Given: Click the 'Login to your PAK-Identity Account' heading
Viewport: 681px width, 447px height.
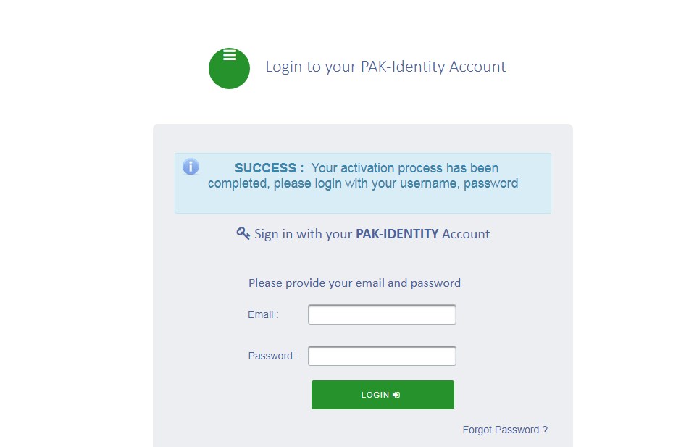Looking at the screenshot, I should tap(385, 67).
